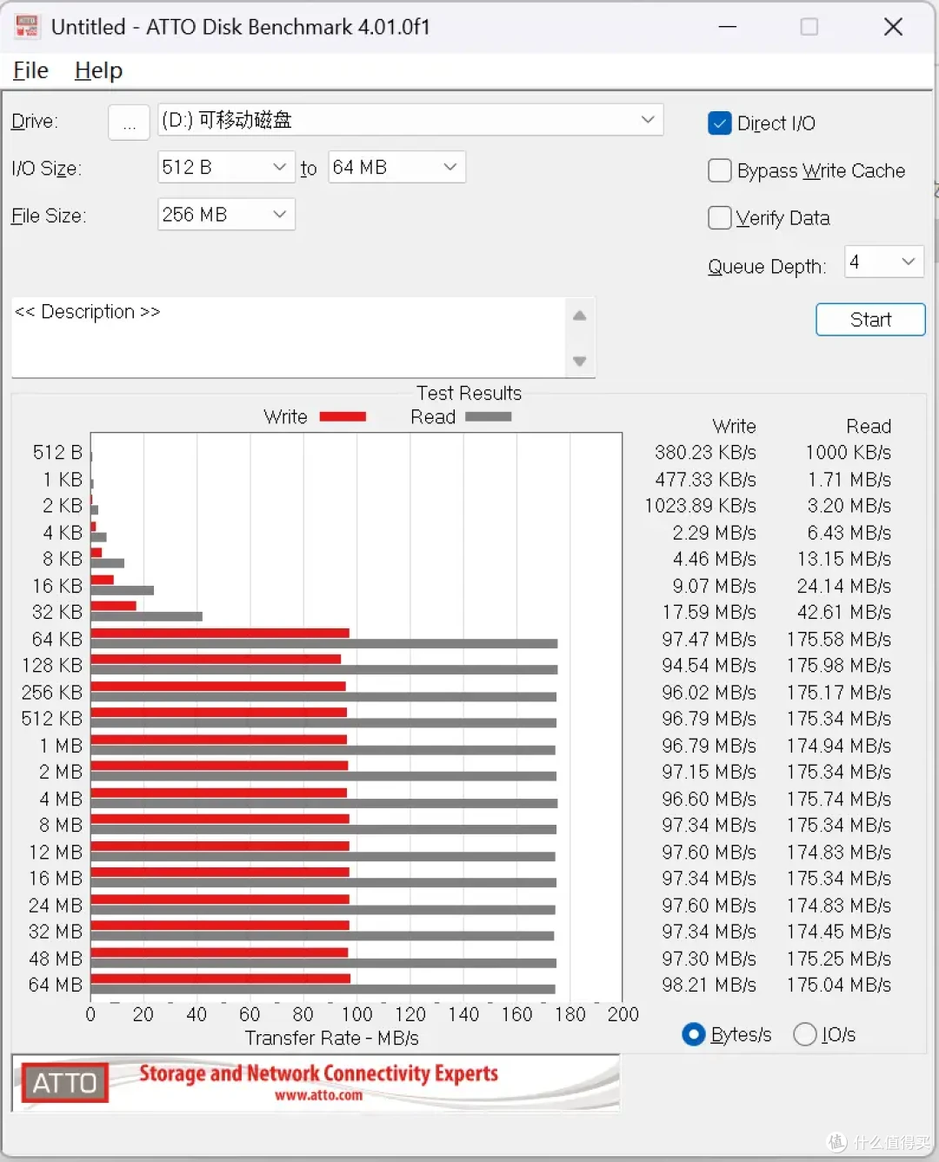Click the 48 MB row label
This screenshot has height=1162, width=939.
tap(56, 959)
